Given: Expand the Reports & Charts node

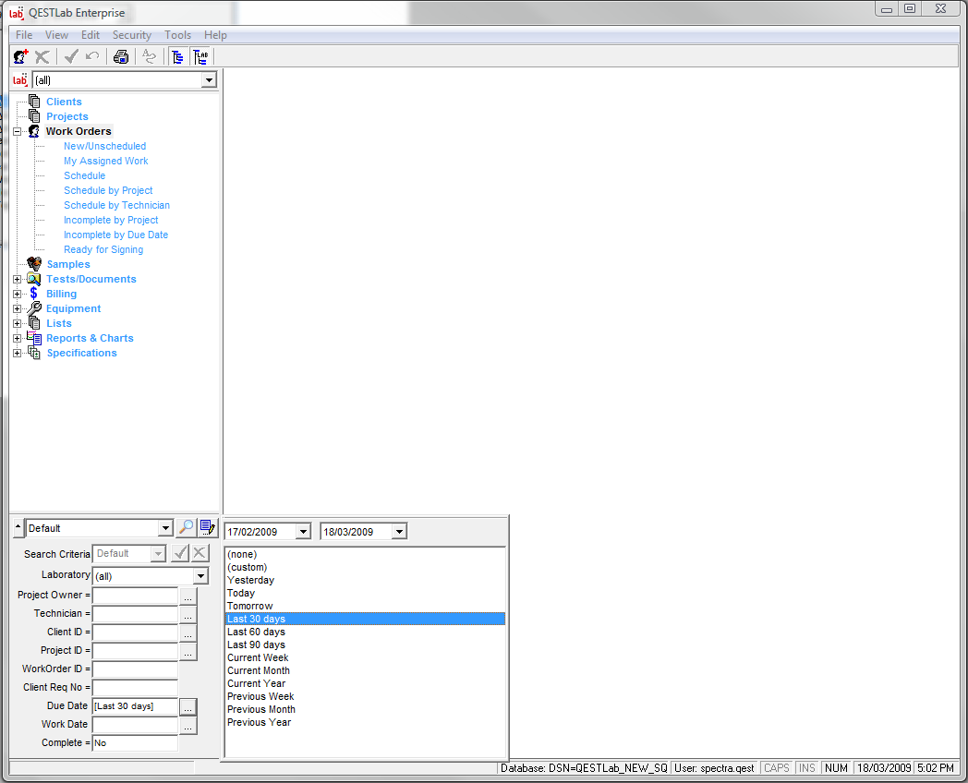Looking at the screenshot, I should click(x=17, y=339).
